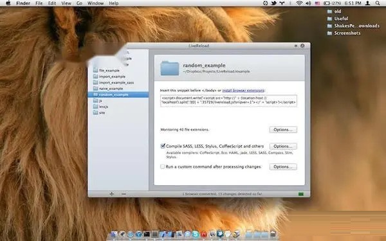The image size is (386, 241).
Task: Disable Compile SASS, LESS, Stylus checkbox
Action: pos(163,146)
